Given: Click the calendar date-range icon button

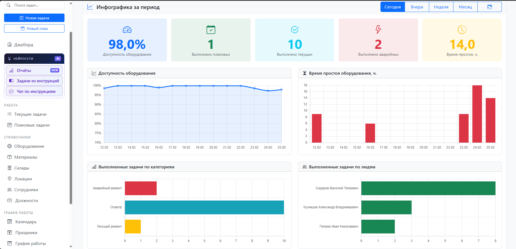Looking at the screenshot, I should click(x=489, y=7).
